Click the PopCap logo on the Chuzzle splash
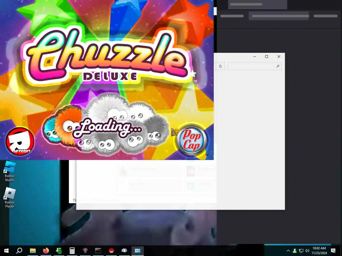 click(x=192, y=140)
